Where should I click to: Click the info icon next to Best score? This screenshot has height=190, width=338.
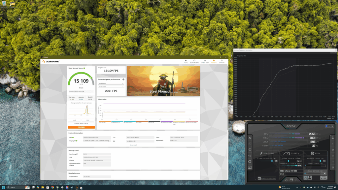click(92, 97)
